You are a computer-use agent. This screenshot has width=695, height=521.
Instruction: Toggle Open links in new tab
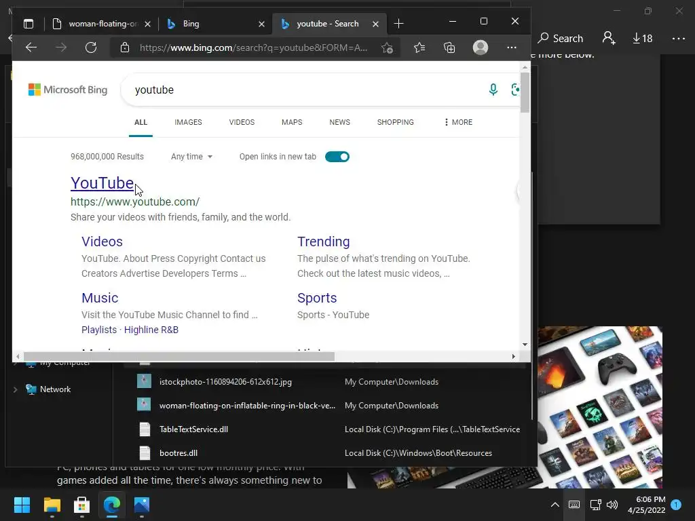coord(337,157)
